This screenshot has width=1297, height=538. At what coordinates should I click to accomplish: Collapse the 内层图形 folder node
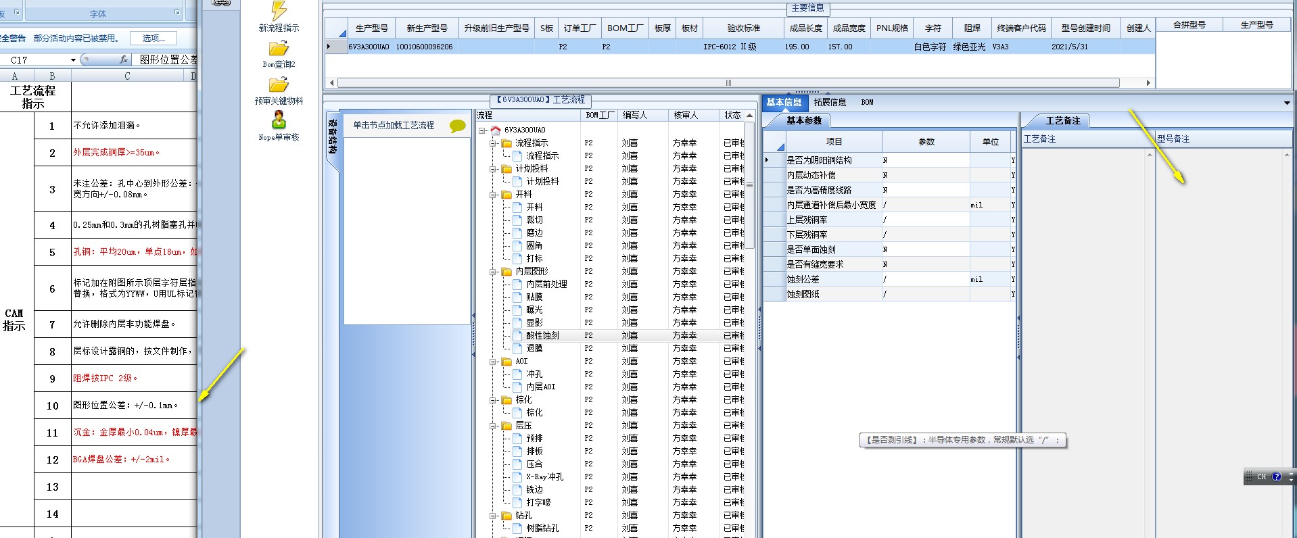[x=493, y=271]
